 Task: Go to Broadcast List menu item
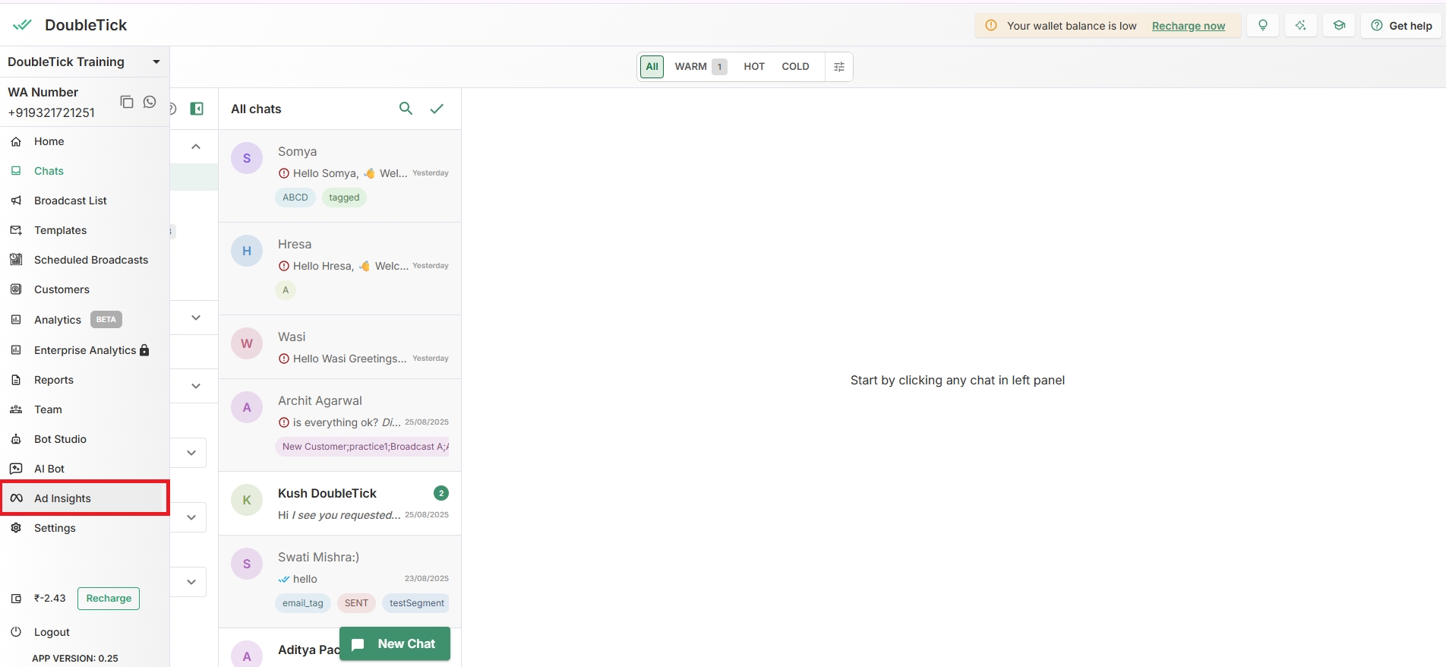pyautogui.click(x=70, y=201)
